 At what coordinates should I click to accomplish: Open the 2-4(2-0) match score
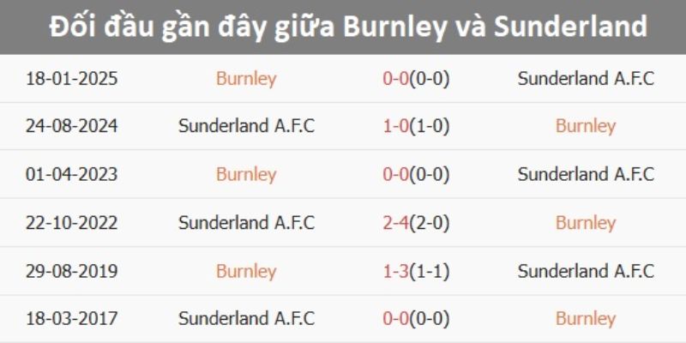416,223
